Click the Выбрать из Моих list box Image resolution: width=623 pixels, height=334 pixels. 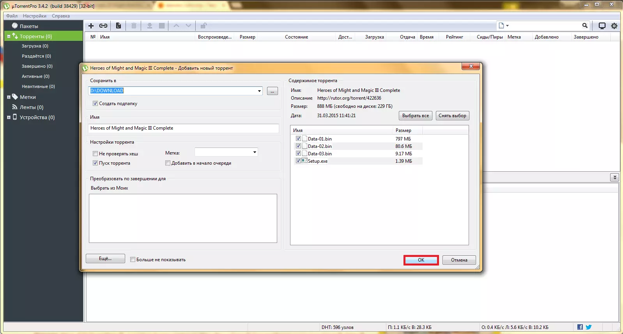click(183, 218)
